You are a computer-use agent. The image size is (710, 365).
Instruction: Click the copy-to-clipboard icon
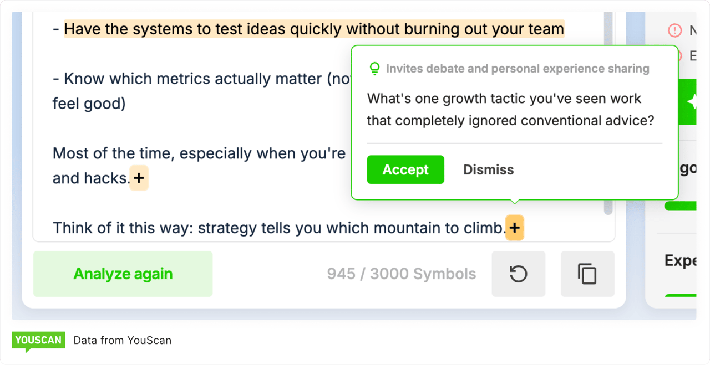(587, 273)
